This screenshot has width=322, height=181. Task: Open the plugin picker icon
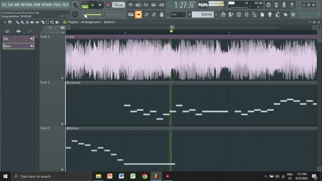tap(270, 15)
